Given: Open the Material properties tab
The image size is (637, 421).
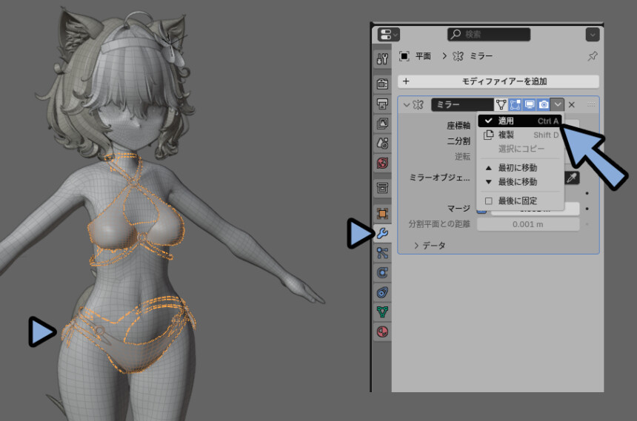Looking at the screenshot, I should (x=382, y=331).
